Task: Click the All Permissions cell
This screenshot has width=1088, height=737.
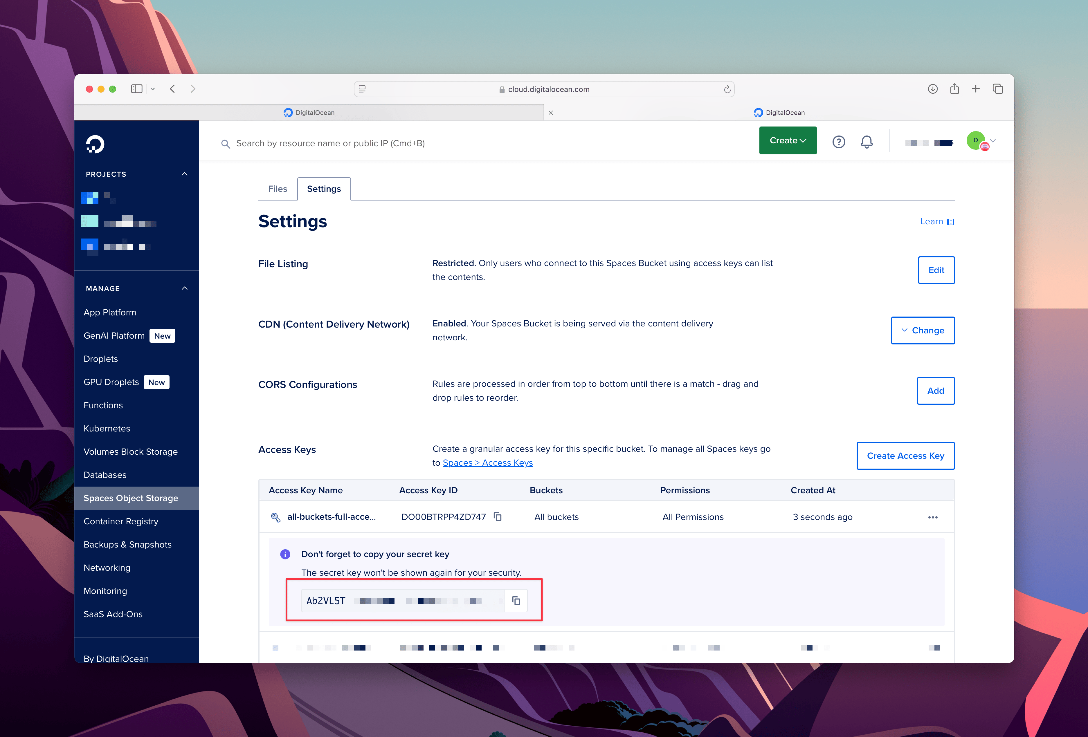Action: (x=693, y=517)
